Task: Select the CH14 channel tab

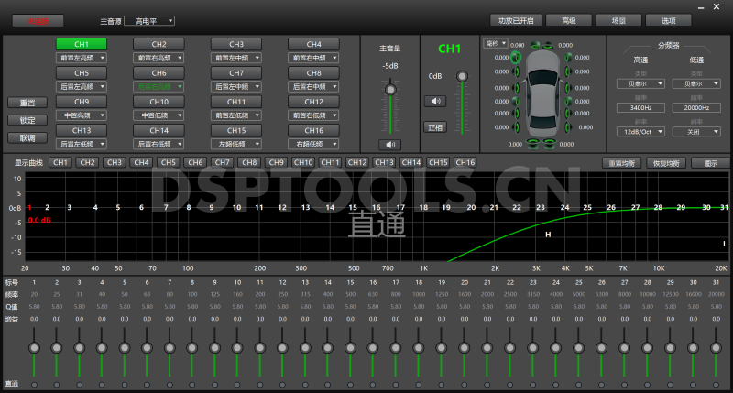Action: coord(159,130)
